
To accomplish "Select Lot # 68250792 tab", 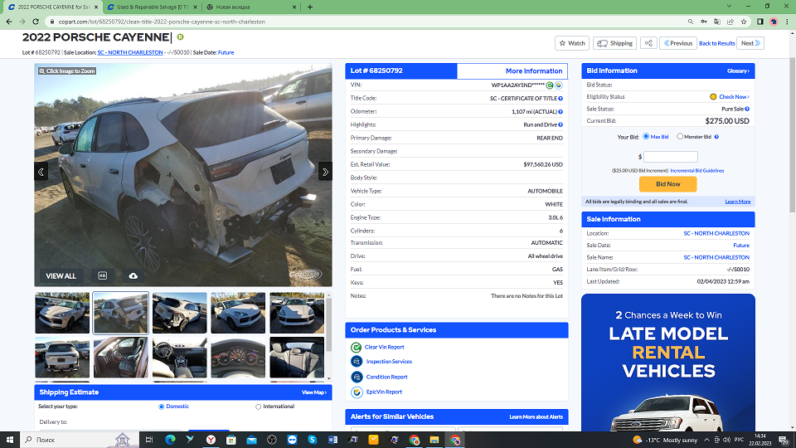I will [x=401, y=71].
